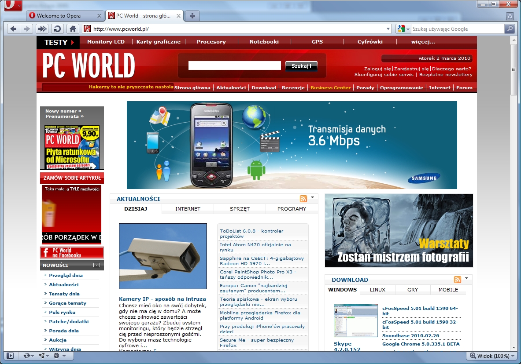Expand the address bar history dropdown
521x364 pixels.
(x=388, y=29)
